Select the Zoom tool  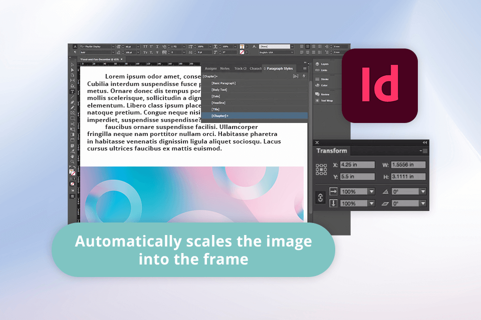click(x=72, y=161)
